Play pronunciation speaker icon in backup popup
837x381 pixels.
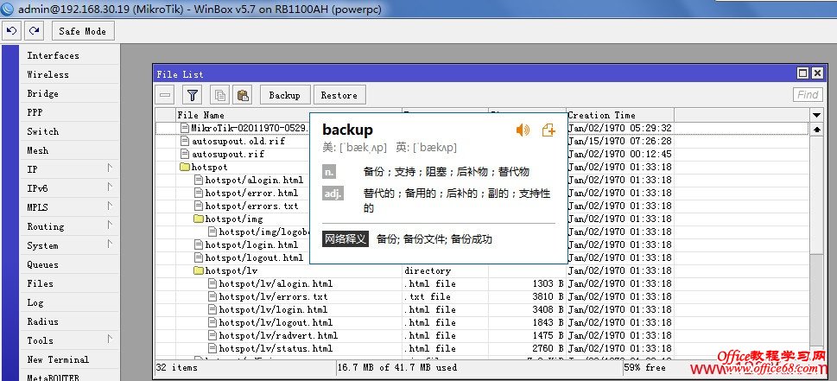coord(523,130)
